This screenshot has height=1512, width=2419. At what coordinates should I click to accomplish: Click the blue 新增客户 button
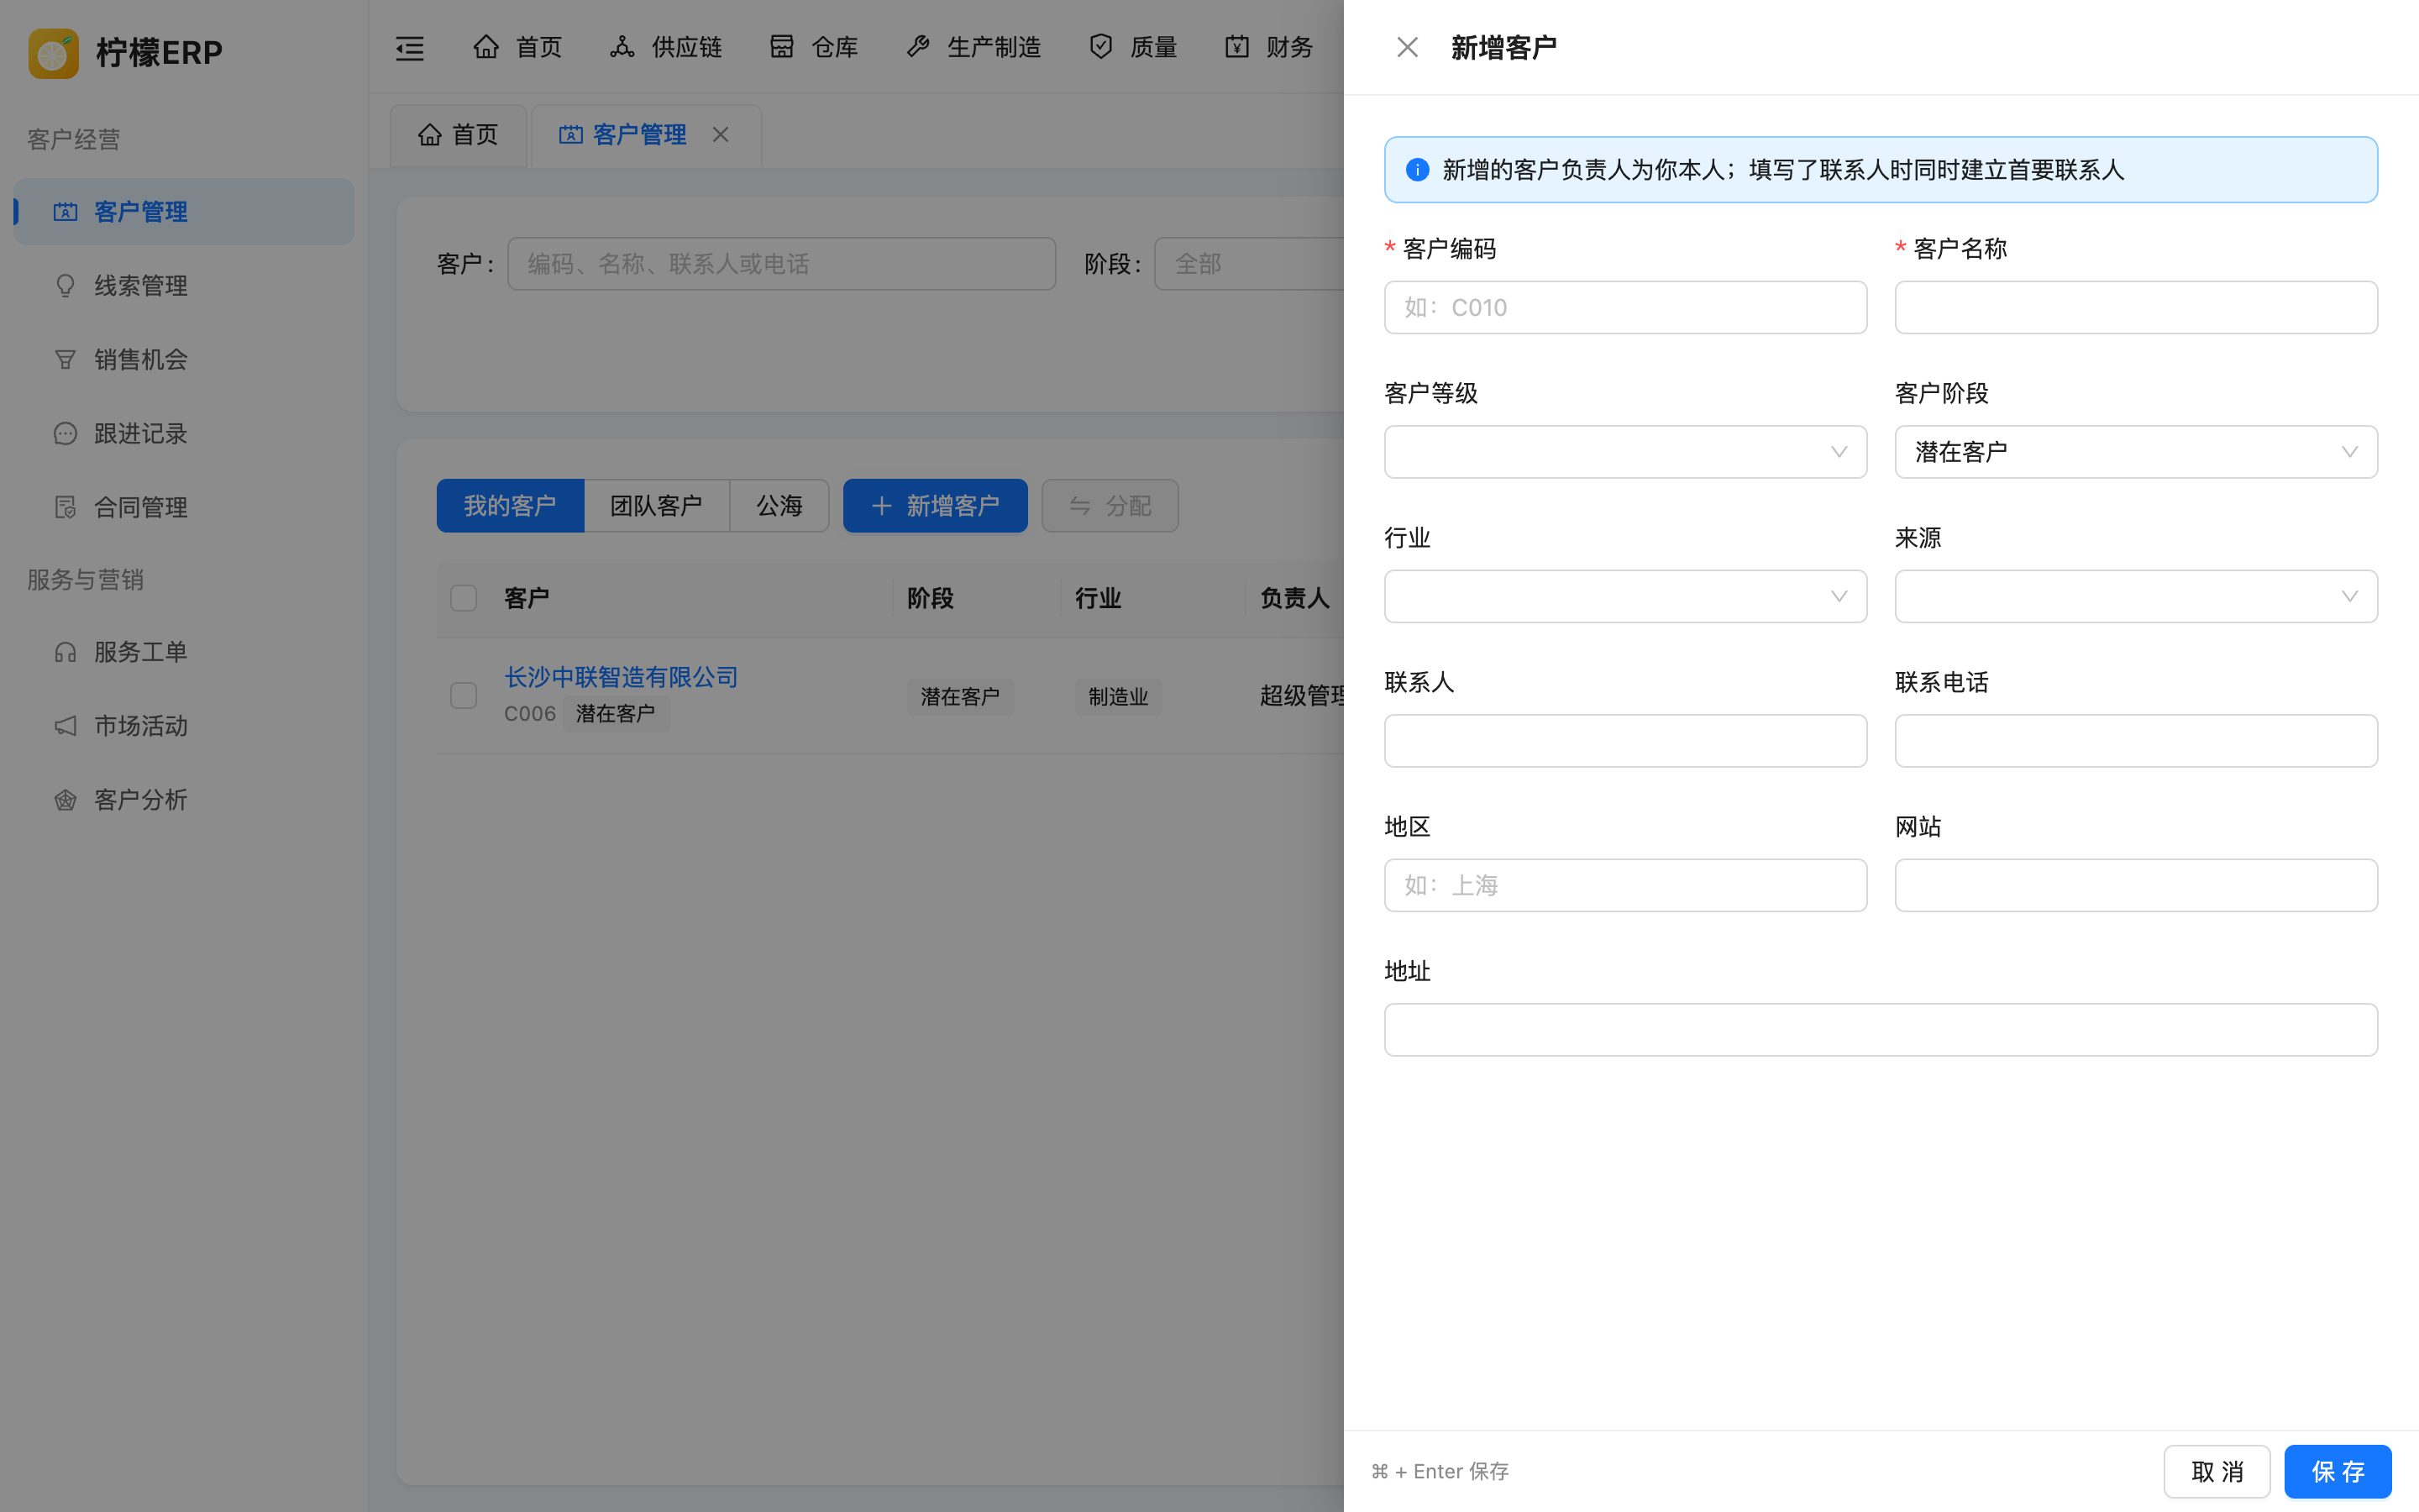pyautogui.click(x=935, y=506)
